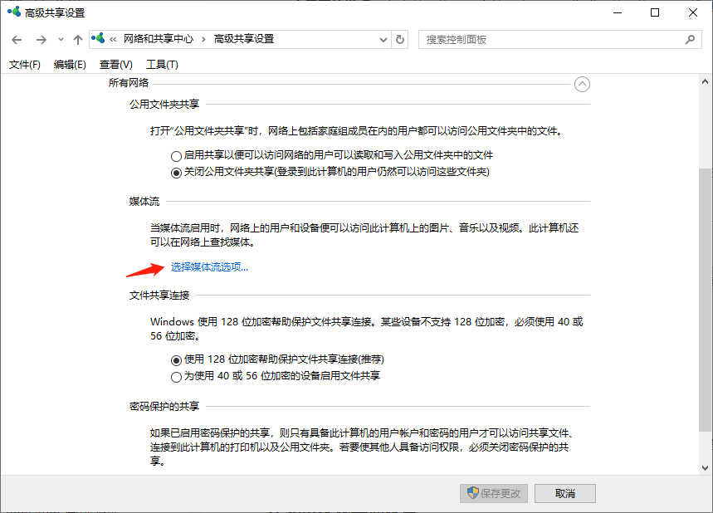The height and width of the screenshot is (513, 713).
Task: Click the back navigation arrow
Action: pos(17,39)
